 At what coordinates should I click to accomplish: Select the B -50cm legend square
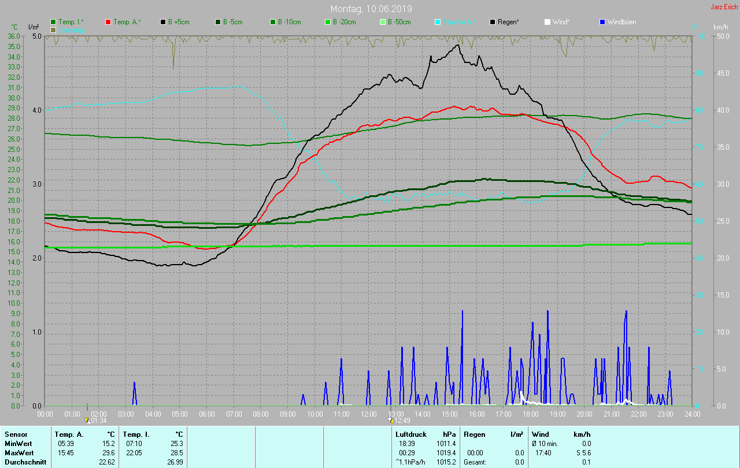383,22
